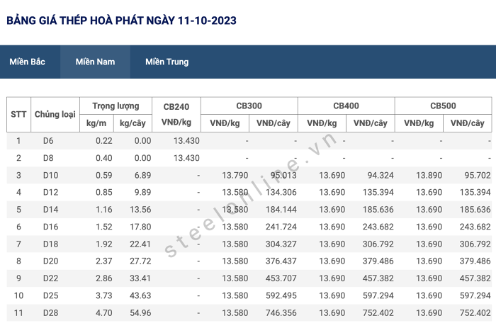Viewport: 496px width, 328px height.
Task: Click the '43.63' kg/cây value
Action: pos(140,295)
